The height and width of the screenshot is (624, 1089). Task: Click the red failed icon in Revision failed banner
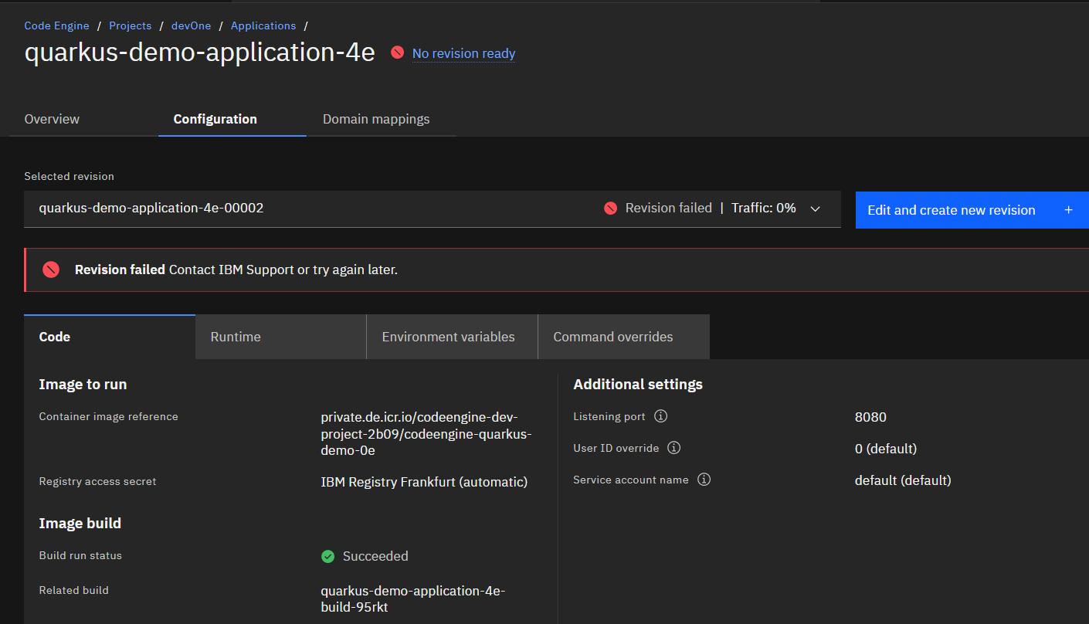pyautogui.click(x=51, y=270)
